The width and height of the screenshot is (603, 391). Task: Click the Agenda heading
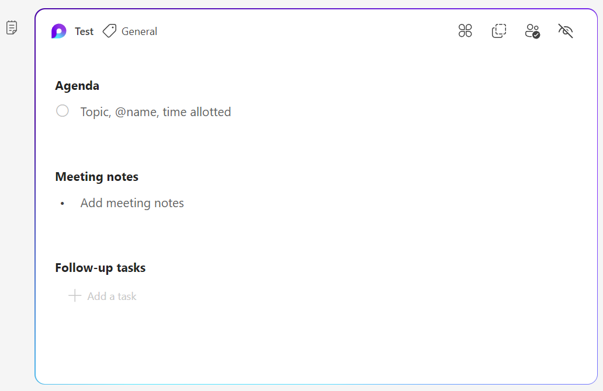77,86
